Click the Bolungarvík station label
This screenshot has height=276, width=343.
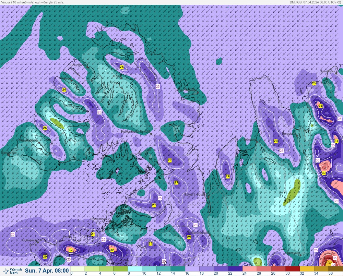coord(79,65)
